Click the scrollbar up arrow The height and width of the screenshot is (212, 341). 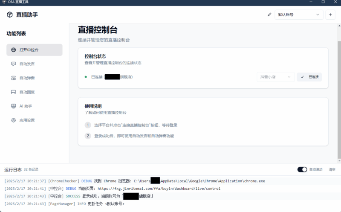pyautogui.click(x=339, y=26)
